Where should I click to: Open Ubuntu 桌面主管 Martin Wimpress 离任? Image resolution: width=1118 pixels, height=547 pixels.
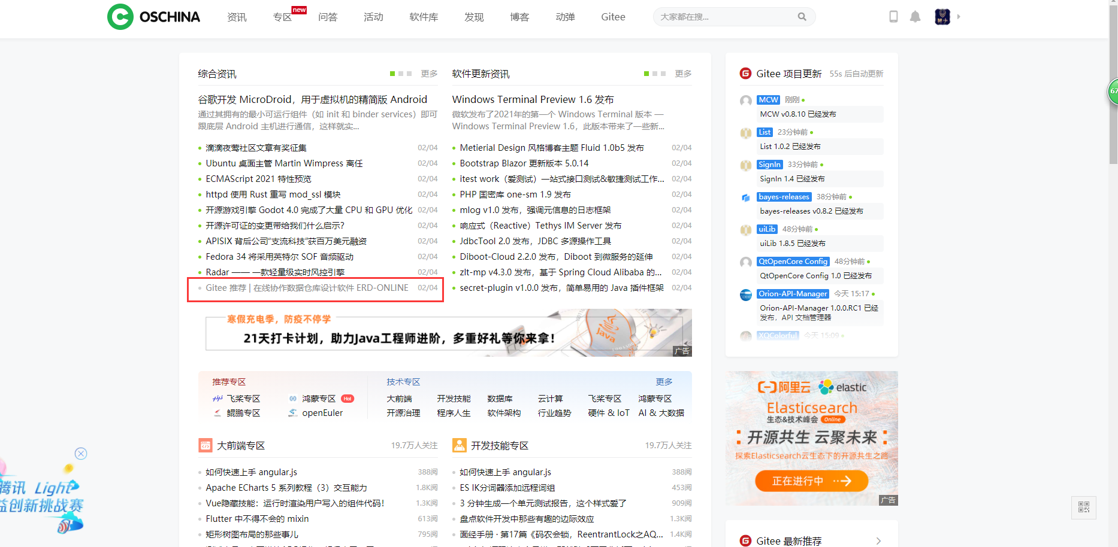click(x=284, y=163)
